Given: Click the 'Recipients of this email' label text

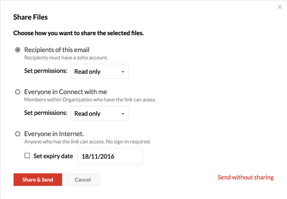Looking at the screenshot, I should [x=57, y=50].
